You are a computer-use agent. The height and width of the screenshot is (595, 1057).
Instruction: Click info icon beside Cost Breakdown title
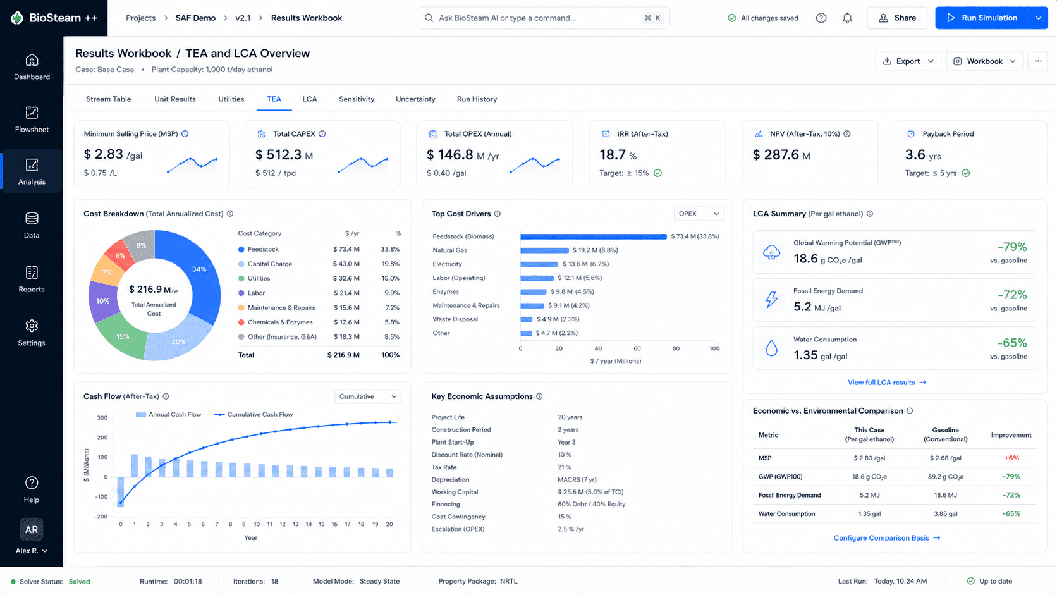(230, 214)
